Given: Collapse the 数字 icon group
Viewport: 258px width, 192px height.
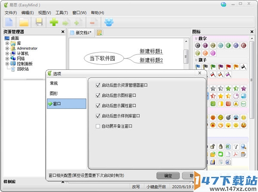Looking at the screenshot, I should coord(197,39).
